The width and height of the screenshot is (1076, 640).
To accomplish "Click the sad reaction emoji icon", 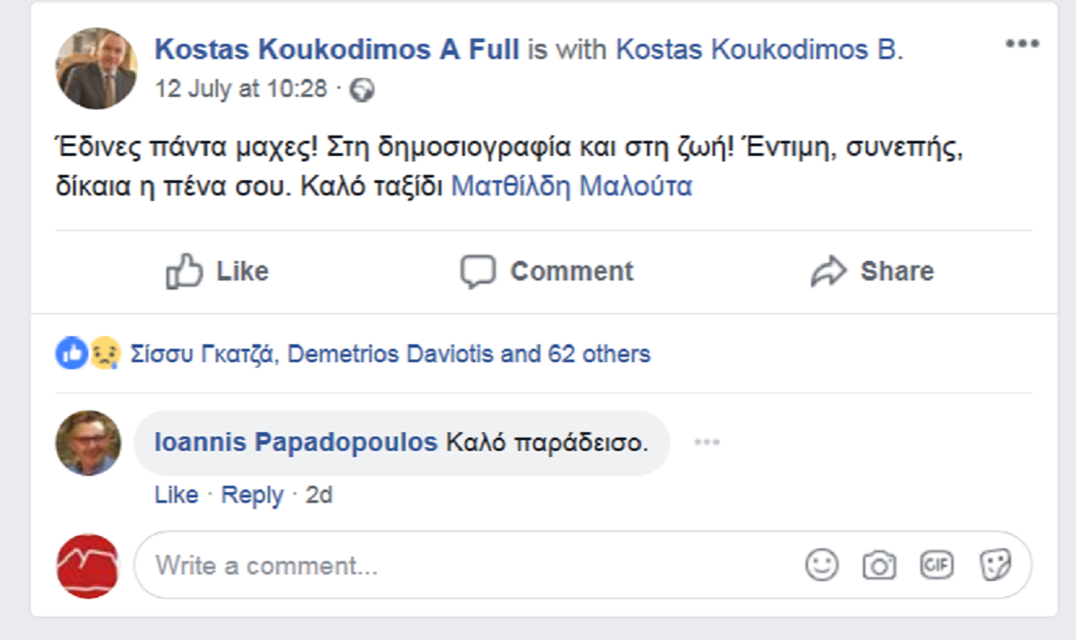I will click(103, 354).
